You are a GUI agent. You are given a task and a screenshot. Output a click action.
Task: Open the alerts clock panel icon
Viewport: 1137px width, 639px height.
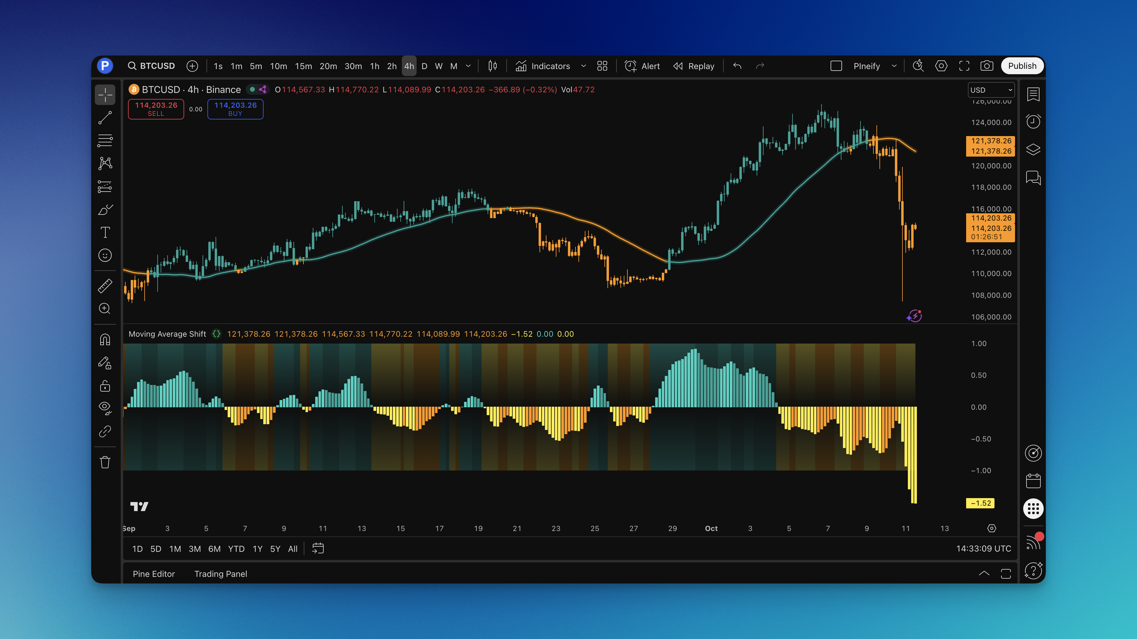[x=1033, y=121]
